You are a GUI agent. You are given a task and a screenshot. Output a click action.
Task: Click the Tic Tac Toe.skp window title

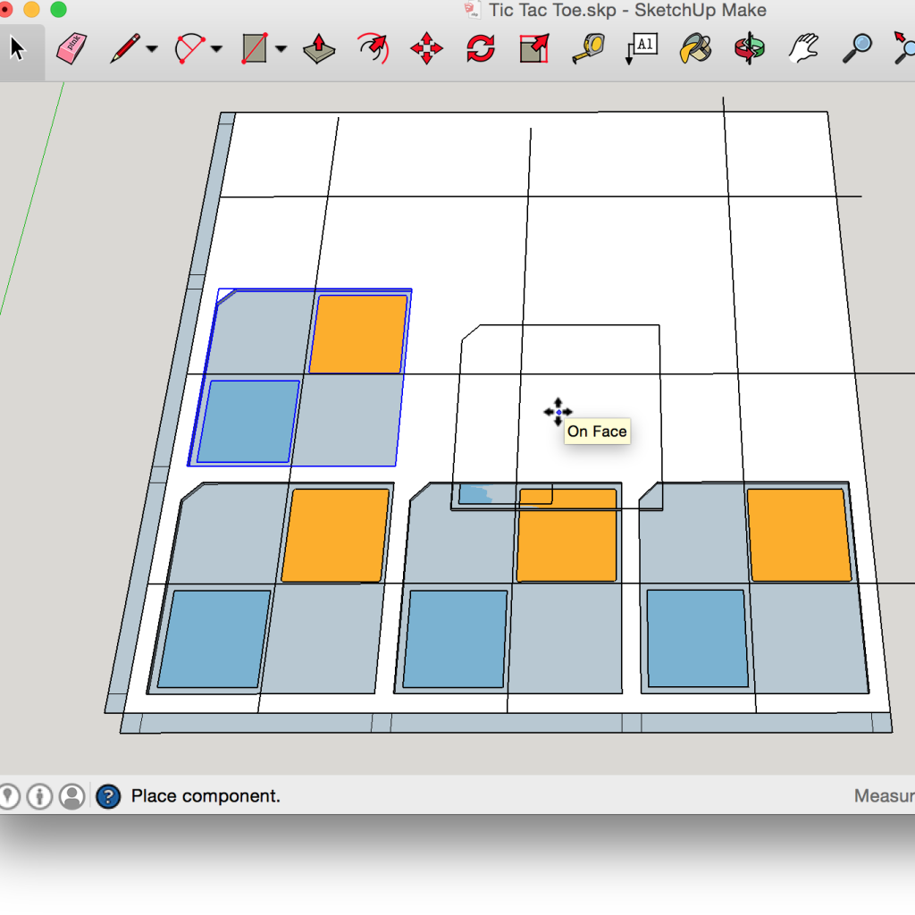pos(627,10)
